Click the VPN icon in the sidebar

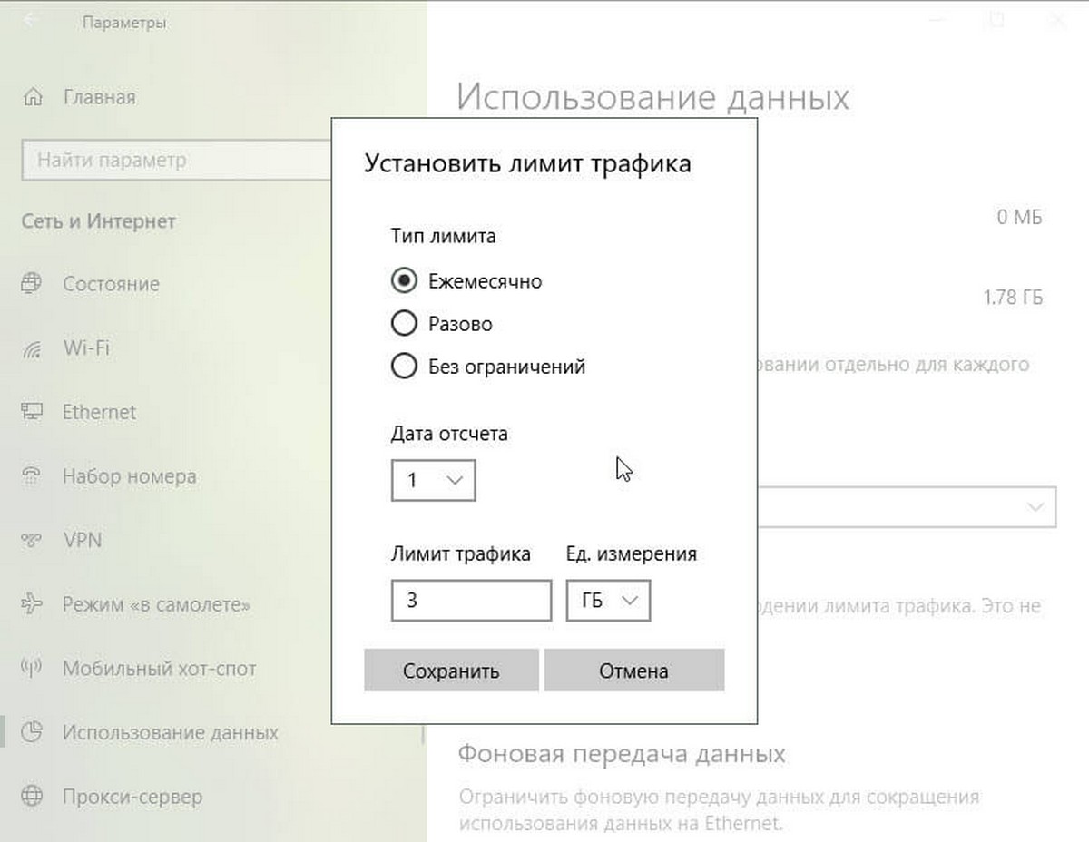point(32,541)
